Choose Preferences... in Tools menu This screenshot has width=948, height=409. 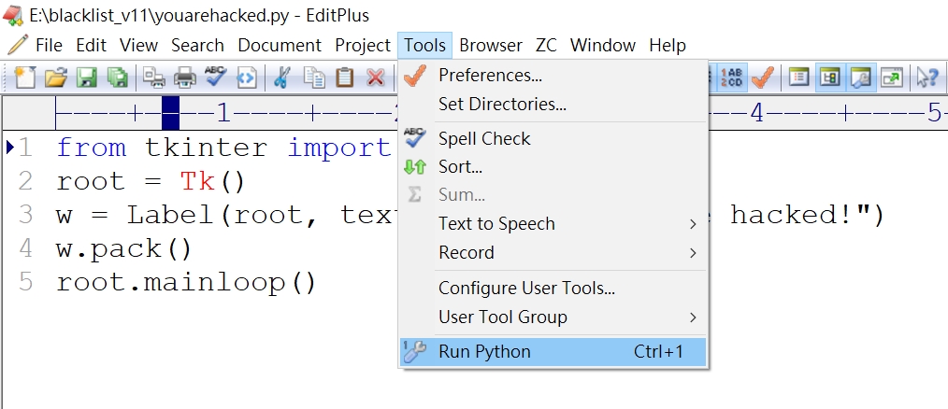553,76
